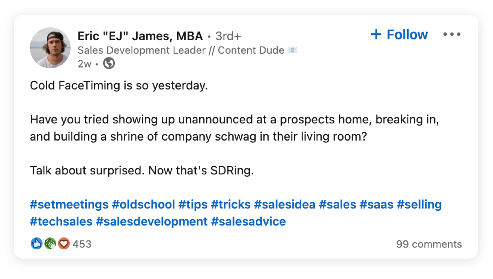Screen dimensions: 493x279
Task: Visit the #selling hashtag
Action: [419, 204]
